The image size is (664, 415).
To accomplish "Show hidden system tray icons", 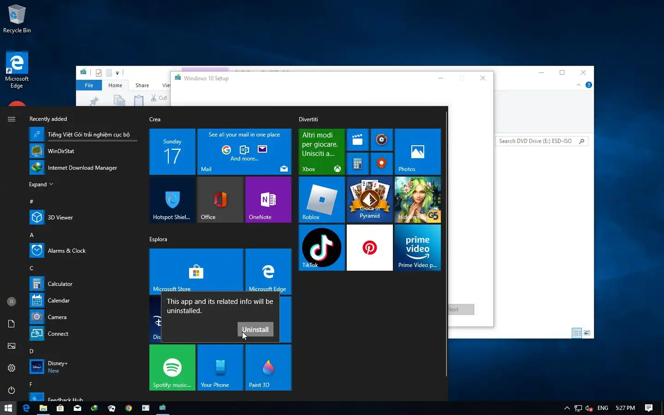I will 567,408.
